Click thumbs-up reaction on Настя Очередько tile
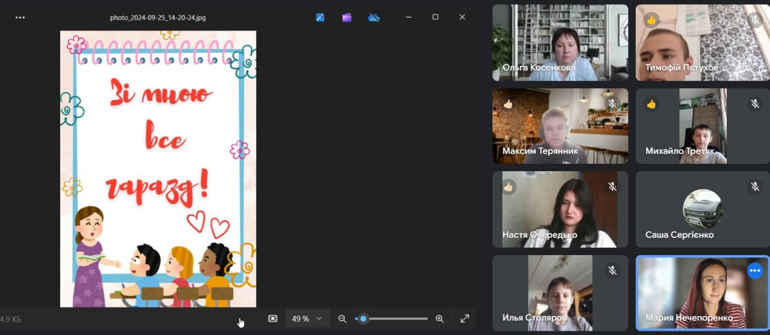Image resolution: width=770 pixels, height=335 pixels. (x=508, y=187)
